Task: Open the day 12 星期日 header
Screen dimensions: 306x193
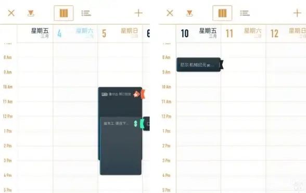Action: pos(286,33)
